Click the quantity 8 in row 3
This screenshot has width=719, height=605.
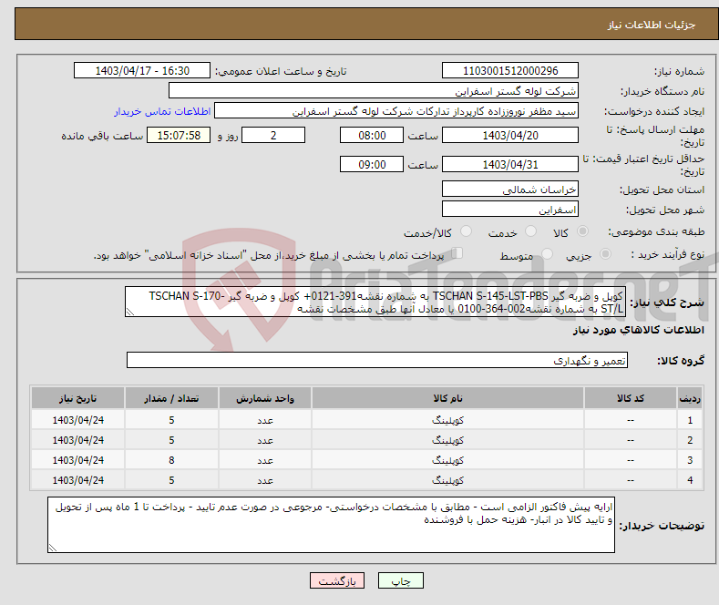171,460
